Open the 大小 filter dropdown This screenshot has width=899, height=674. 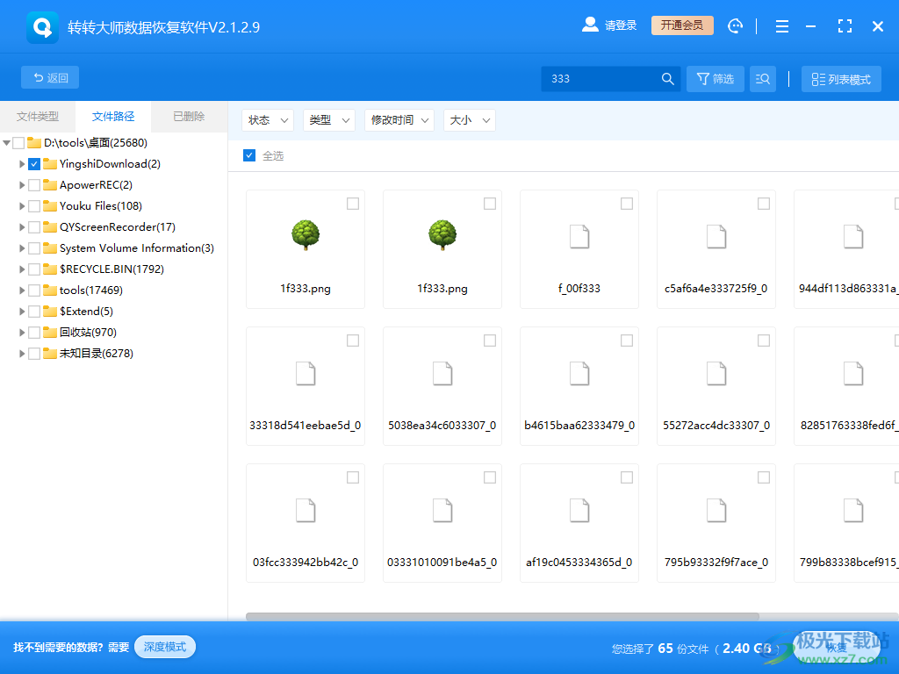point(470,120)
